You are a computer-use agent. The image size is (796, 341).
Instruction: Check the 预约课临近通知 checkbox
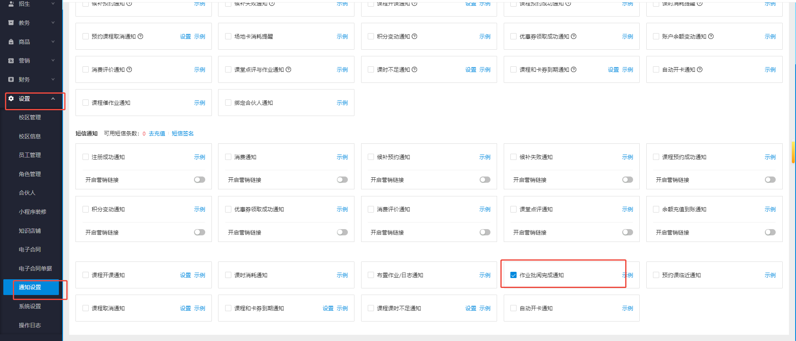point(656,275)
